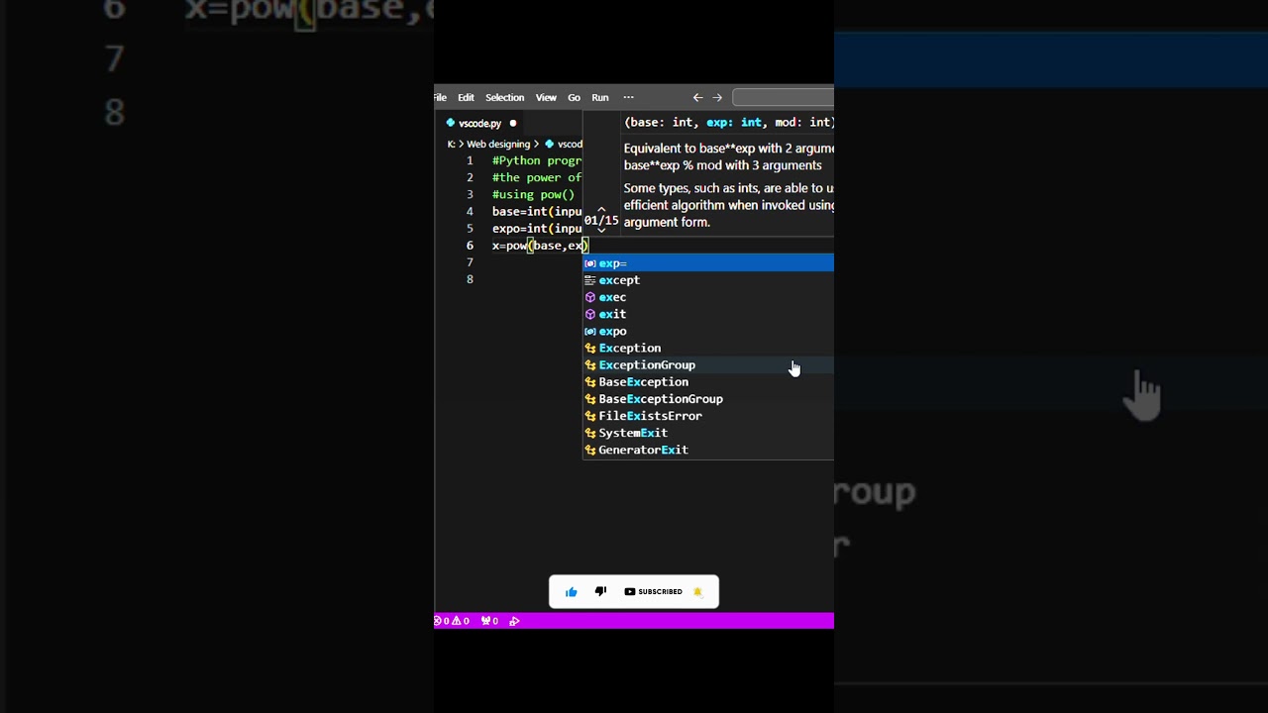Open the Edit menu
This screenshot has height=713, width=1268.
pos(466,97)
